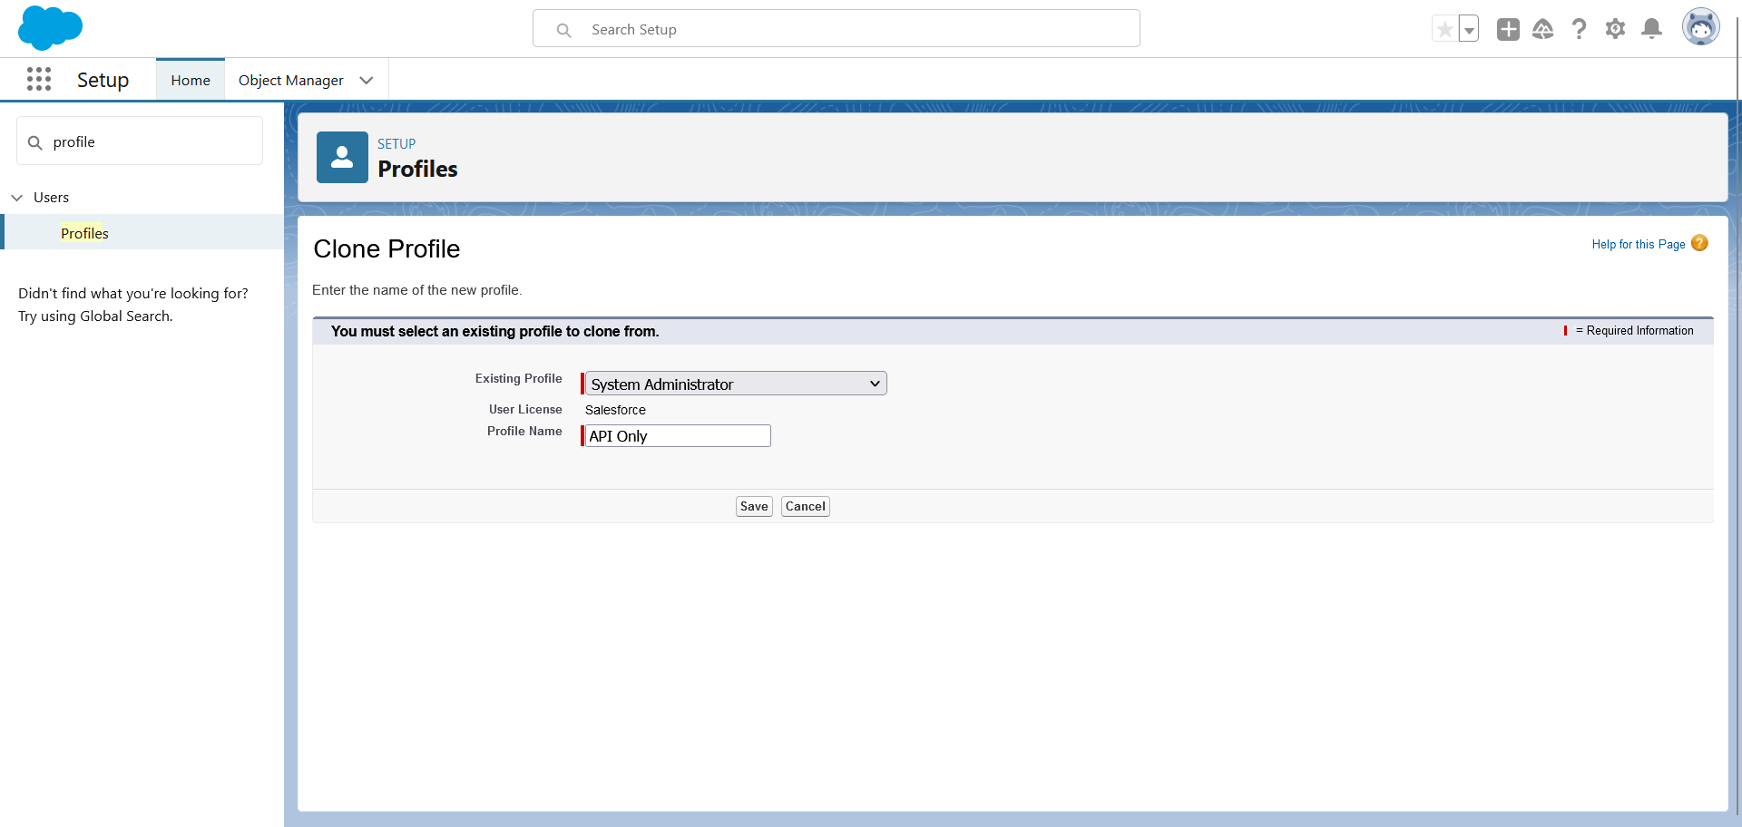
Task: Click the favorites star icon
Action: click(x=1444, y=29)
